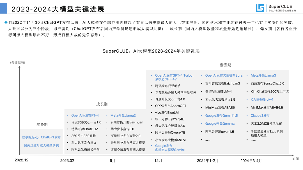Click the 爆发期 stage label

click(226, 65)
